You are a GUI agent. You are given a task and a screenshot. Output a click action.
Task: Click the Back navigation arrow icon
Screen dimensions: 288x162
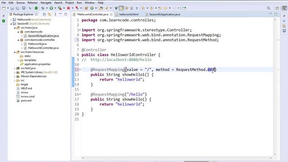[166, 8]
